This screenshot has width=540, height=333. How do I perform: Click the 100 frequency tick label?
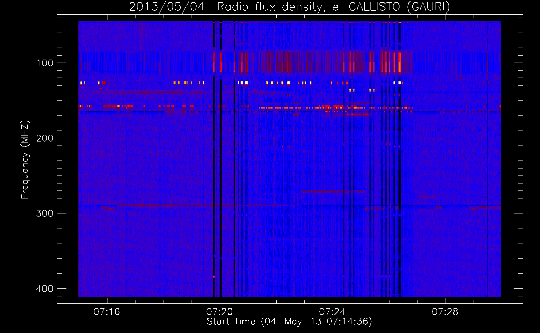tap(45, 63)
